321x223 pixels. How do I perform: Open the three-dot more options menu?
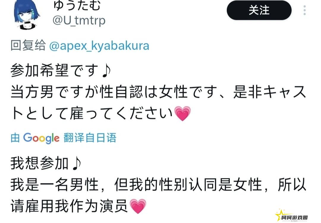tap(305, 10)
